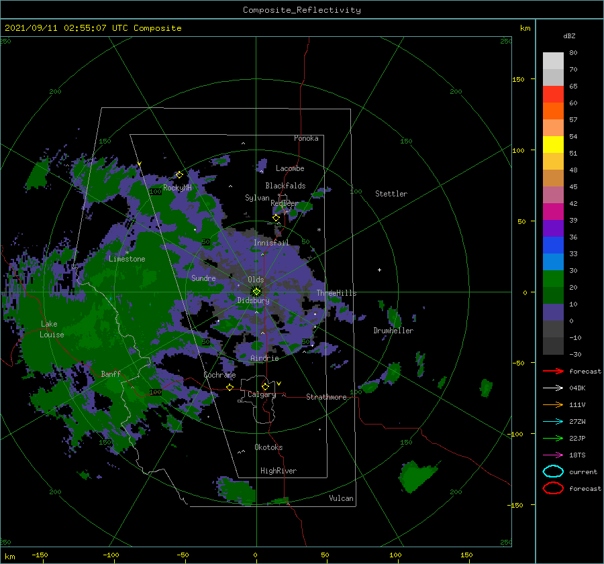
Task: Click the yellow diamond marker near RedDeer
Action: click(276, 218)
